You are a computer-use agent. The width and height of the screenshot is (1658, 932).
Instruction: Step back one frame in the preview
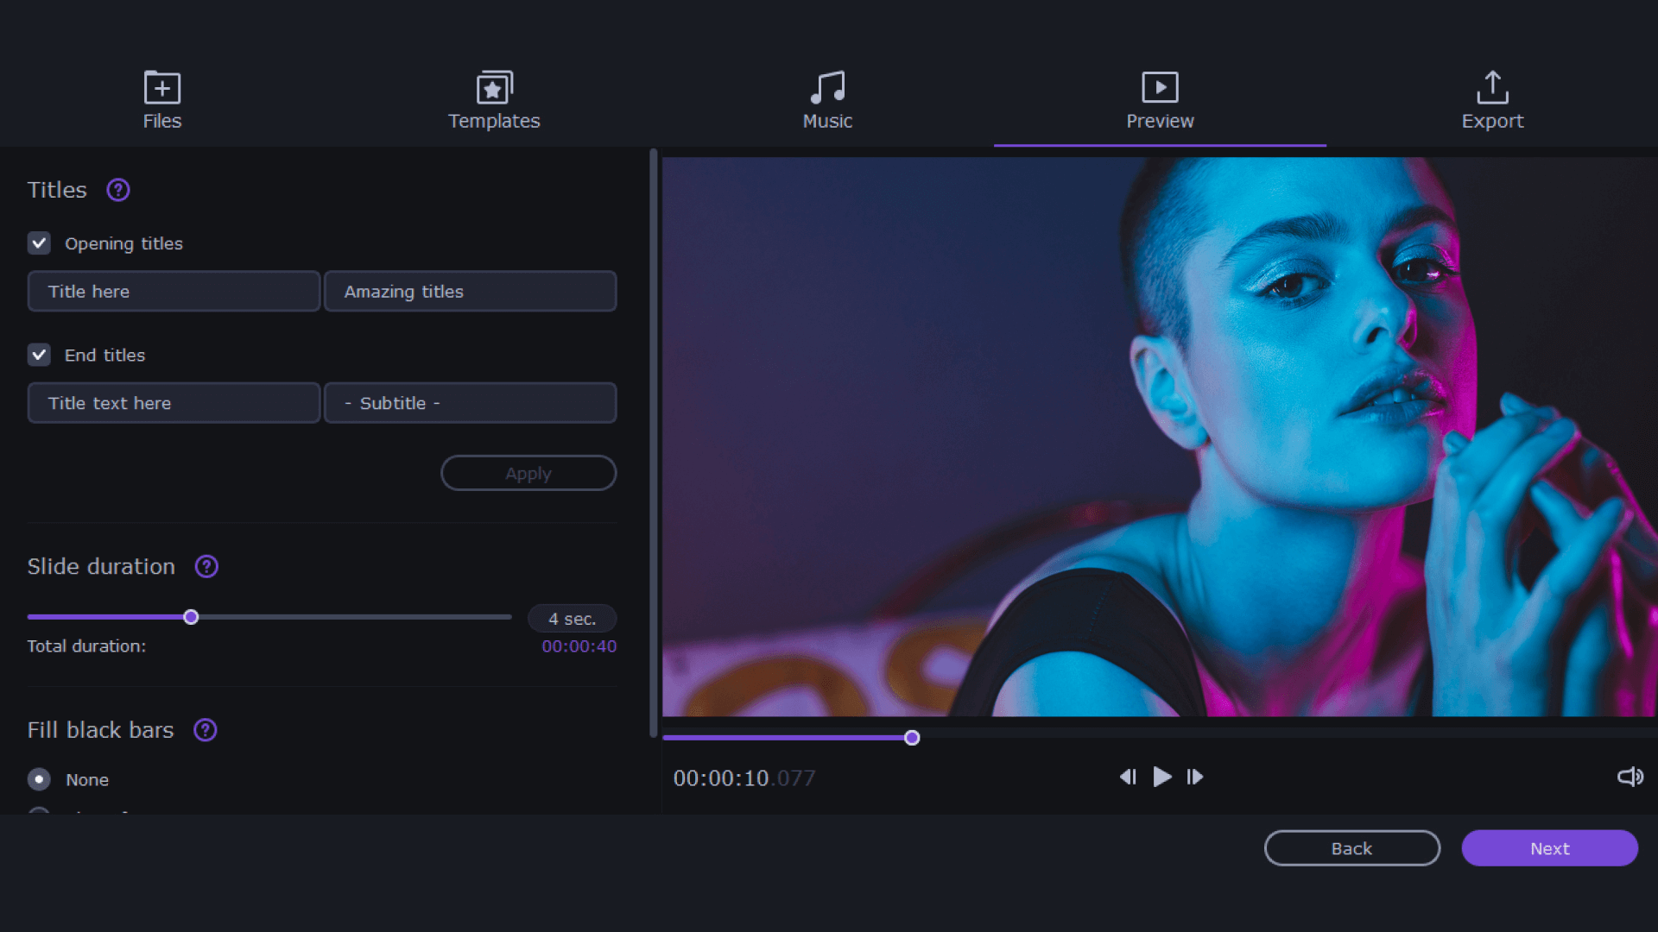[1128, 777]
